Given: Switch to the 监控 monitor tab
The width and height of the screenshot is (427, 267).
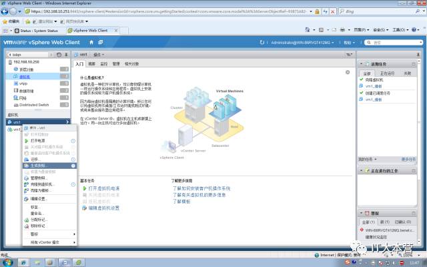Looking at the screenshot, I should tap(104, 64).
